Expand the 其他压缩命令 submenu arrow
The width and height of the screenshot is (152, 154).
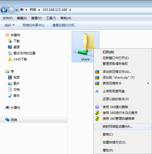pos(148,83)
